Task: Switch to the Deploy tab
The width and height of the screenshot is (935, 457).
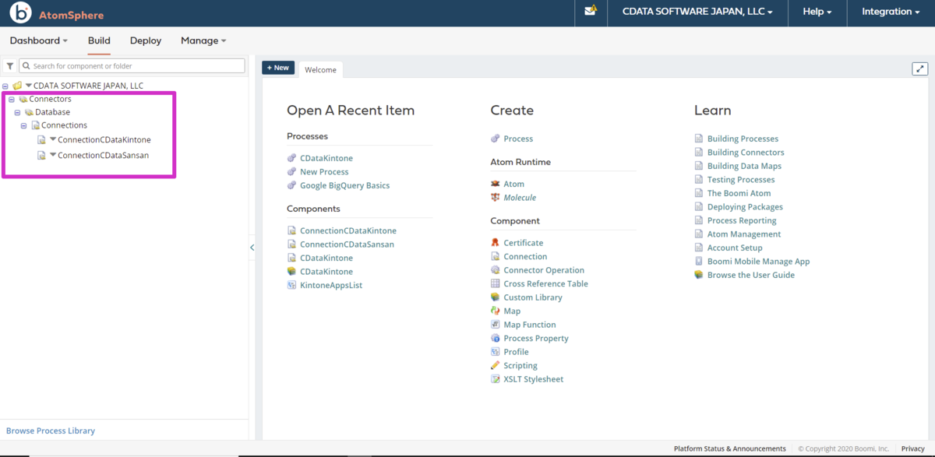Action: point(146,40)
